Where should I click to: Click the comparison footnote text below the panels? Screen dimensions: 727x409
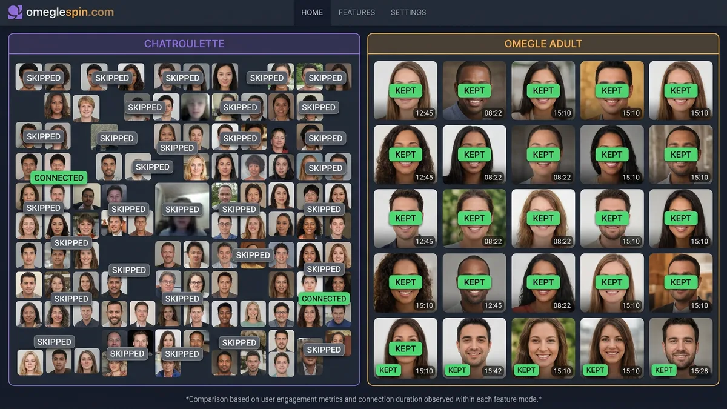pyautogui.click(x=363, y=399)
